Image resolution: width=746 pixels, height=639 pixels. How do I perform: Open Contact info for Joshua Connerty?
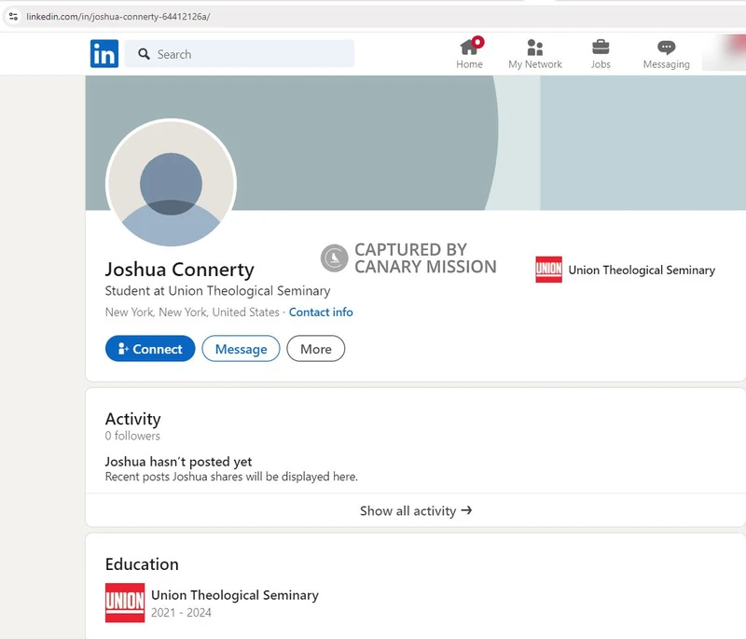pos(321,313)
